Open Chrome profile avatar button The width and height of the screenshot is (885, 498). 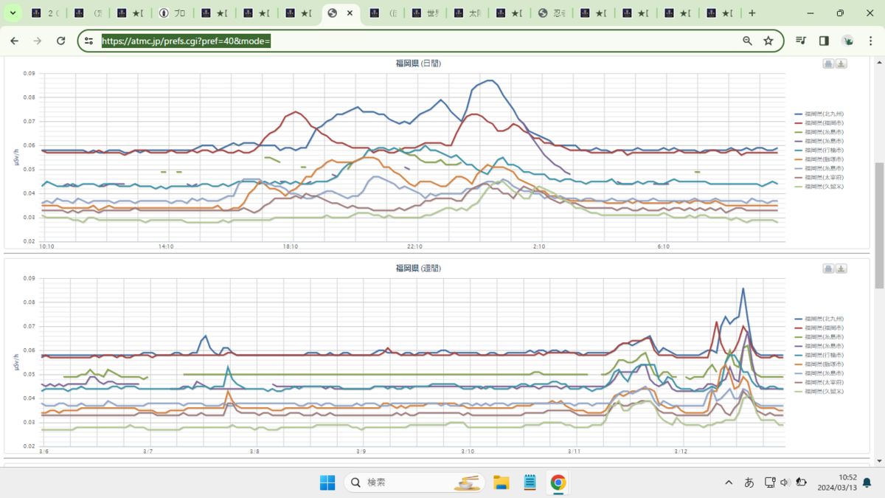[848, 41]
